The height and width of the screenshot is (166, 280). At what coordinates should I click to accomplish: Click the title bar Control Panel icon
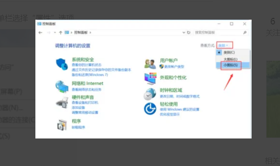(x=39, y=24)
